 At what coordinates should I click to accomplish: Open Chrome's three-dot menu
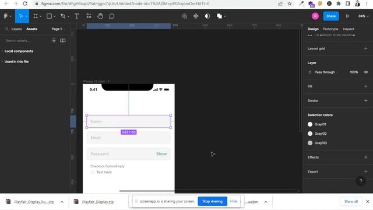367,3
